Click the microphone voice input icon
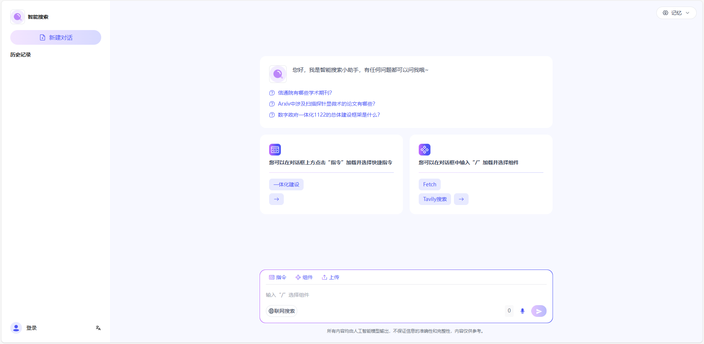This screenshot has height=344, width=704. (x=522, y=311)
